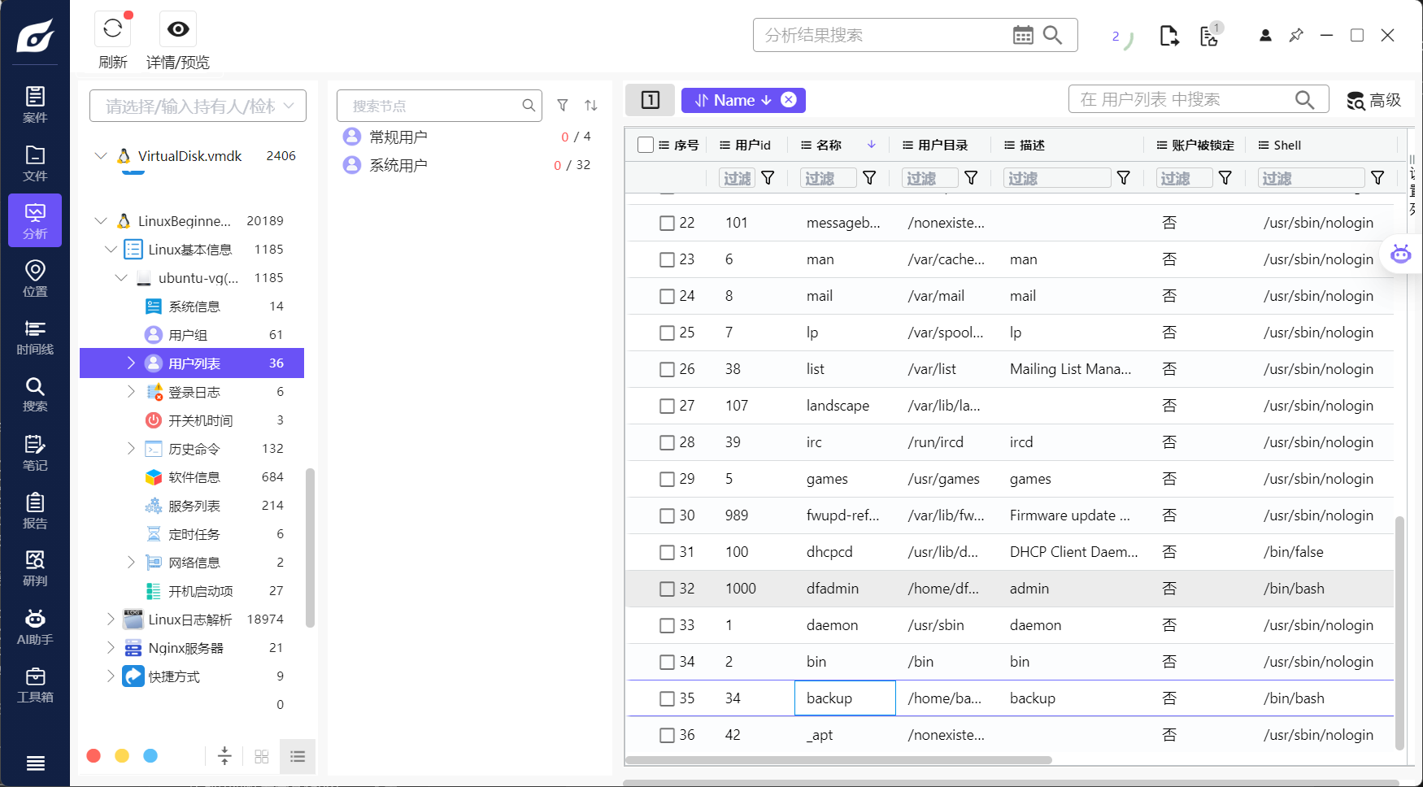Viewport: 1423px width, 787px height.
Task: Check the row 35 backup checkbox
Action: tap(667, 698)
